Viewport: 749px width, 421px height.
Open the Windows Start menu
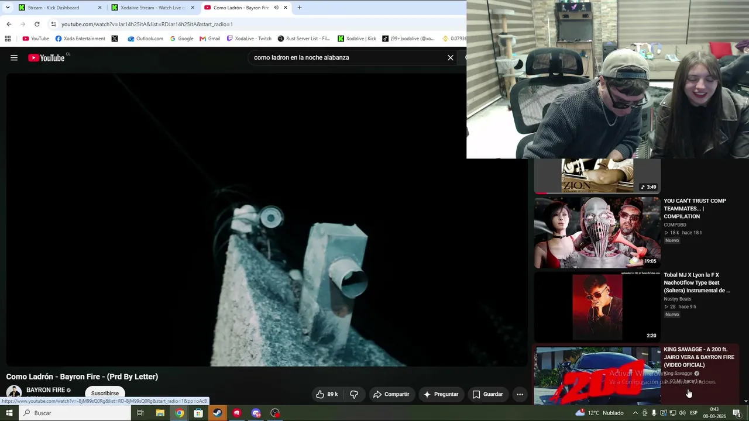click(x=9, y=413)
